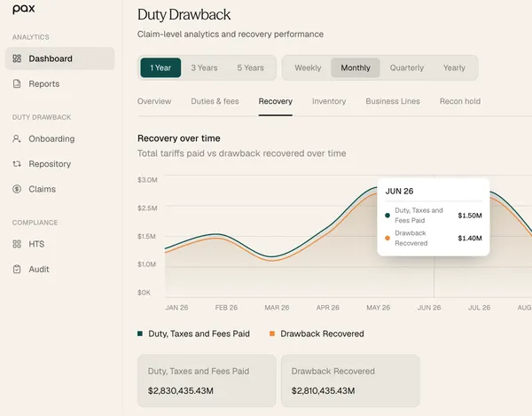Go to the Inventory tab
The width and height of the screenshot is (532, 416).
click(329, 101)
